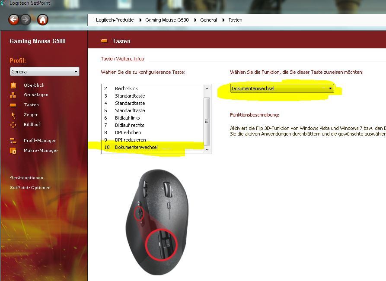Select button 7 Bildlauf rechts
Viewport: 386px width, 281px height.
153,125
